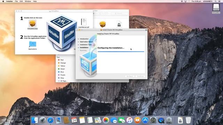Open the Installer application menu

point(9,1)
